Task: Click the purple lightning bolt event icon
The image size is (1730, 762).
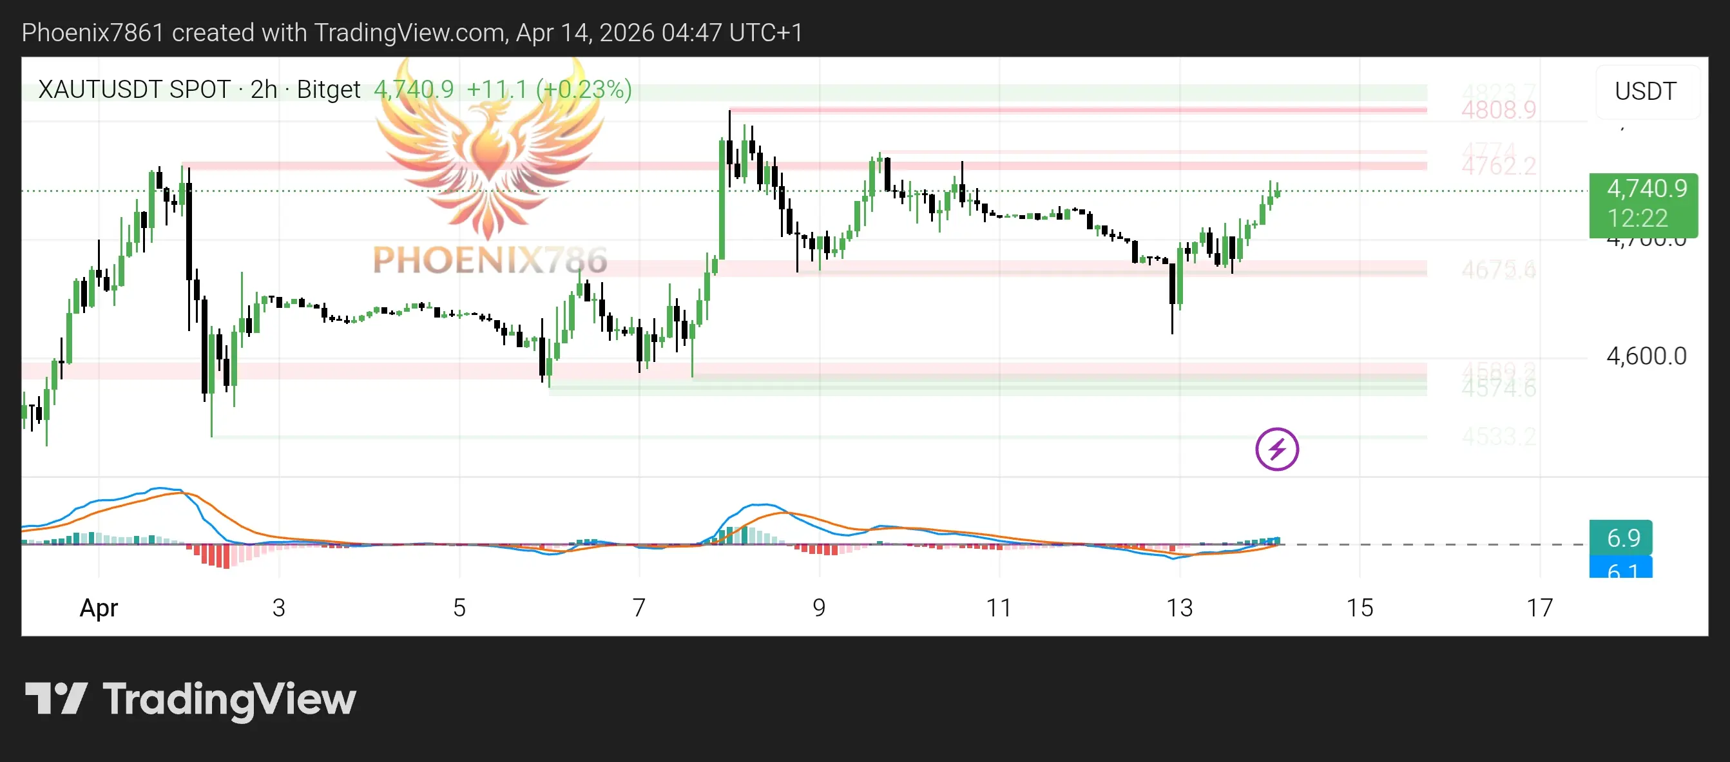Action: click(1276, 449)
